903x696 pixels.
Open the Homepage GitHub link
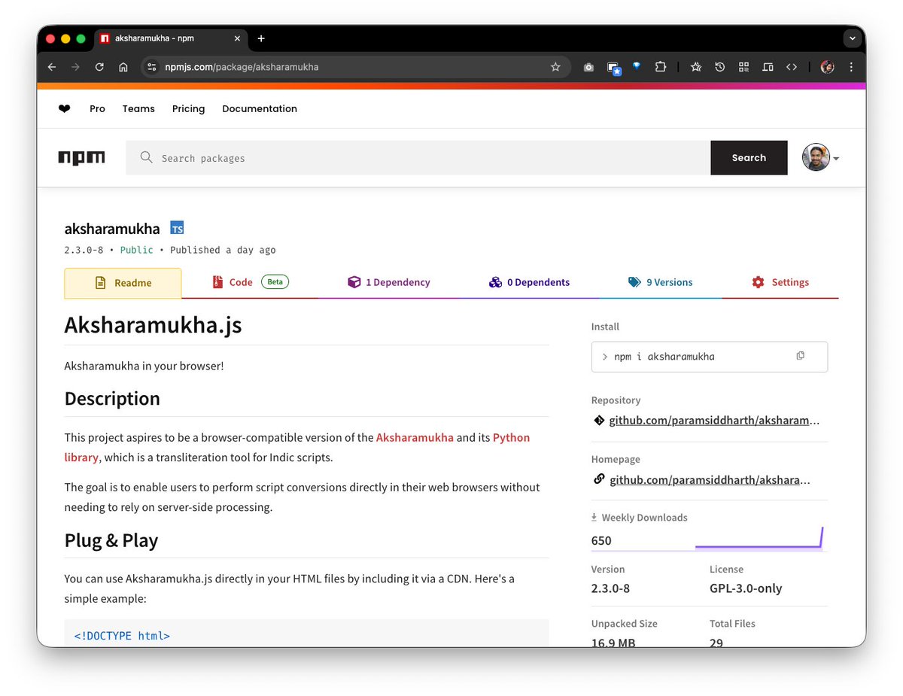click(x=710, y=479)
